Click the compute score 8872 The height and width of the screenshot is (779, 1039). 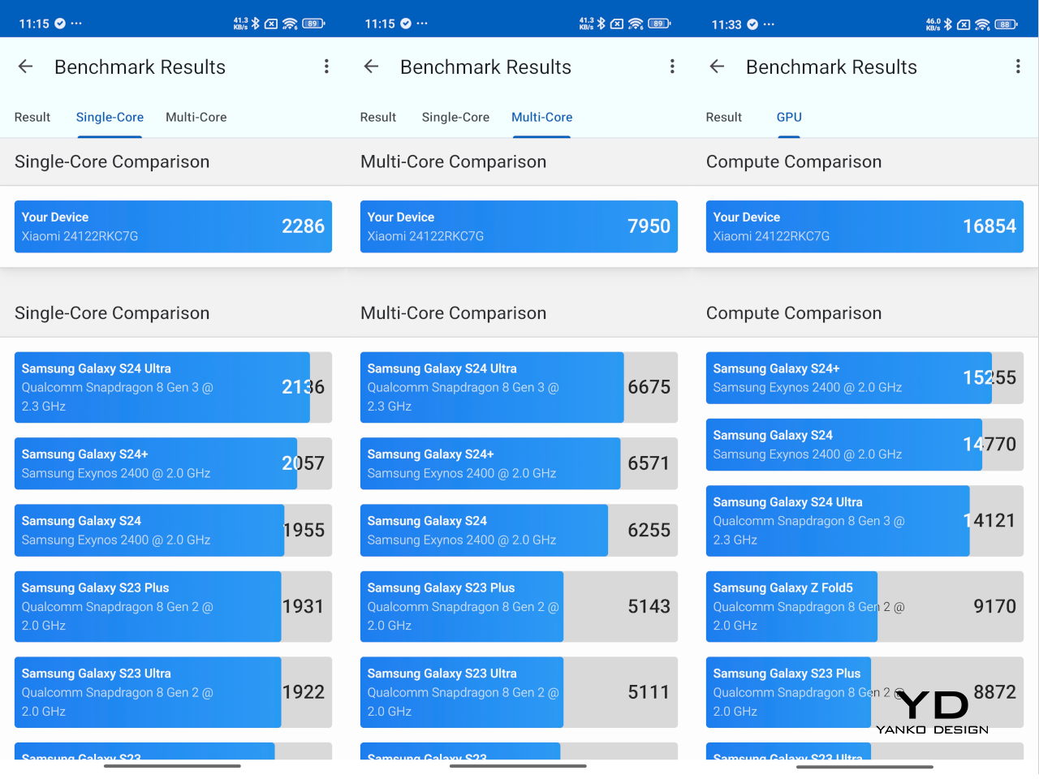994,692
